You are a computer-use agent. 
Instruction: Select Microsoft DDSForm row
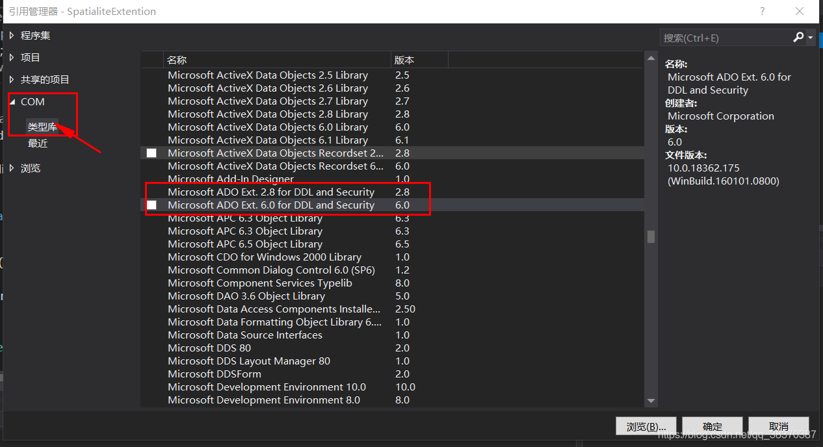[x=393, y=374]
